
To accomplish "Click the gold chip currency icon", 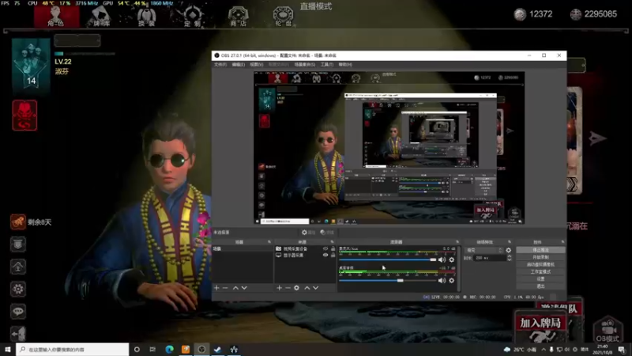I will point(576,14).
